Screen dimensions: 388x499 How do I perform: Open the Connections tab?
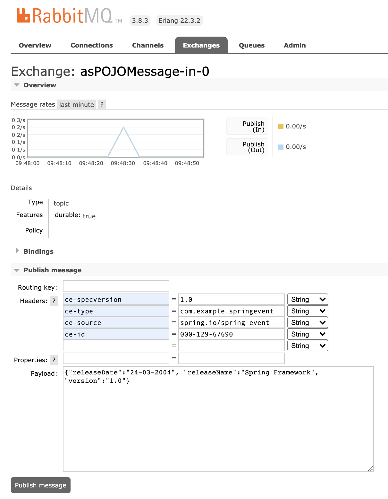[92, 45]
